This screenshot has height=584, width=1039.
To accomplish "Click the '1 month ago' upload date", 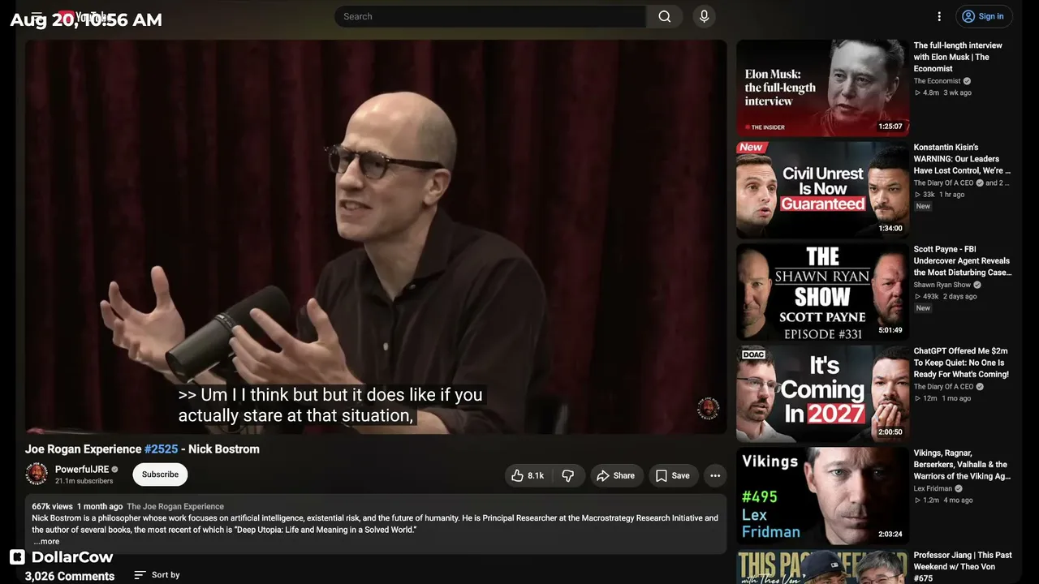I will (100, 506).
